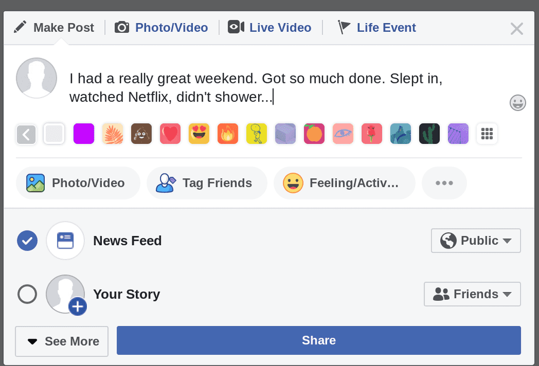The width and height of the screenshot is (539, 366).
Task: Select the solid purple background swatch
Action: (84, 134)
